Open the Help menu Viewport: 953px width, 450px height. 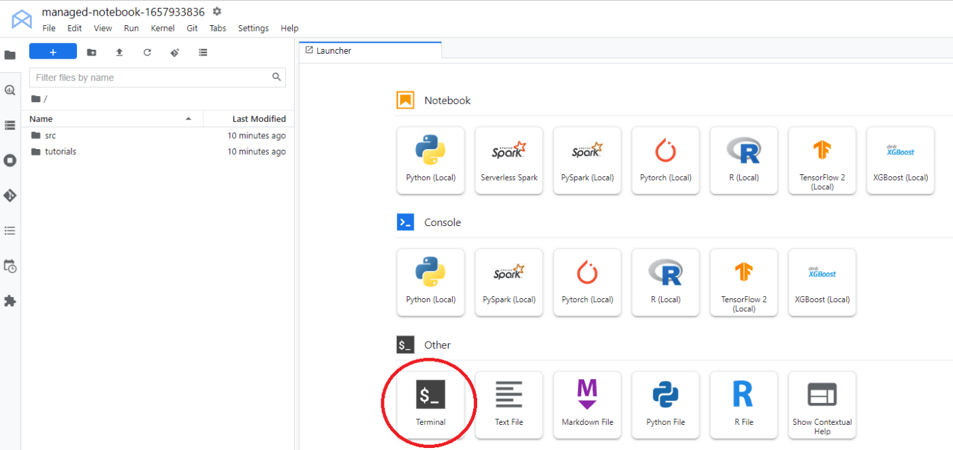coord(289,28)
